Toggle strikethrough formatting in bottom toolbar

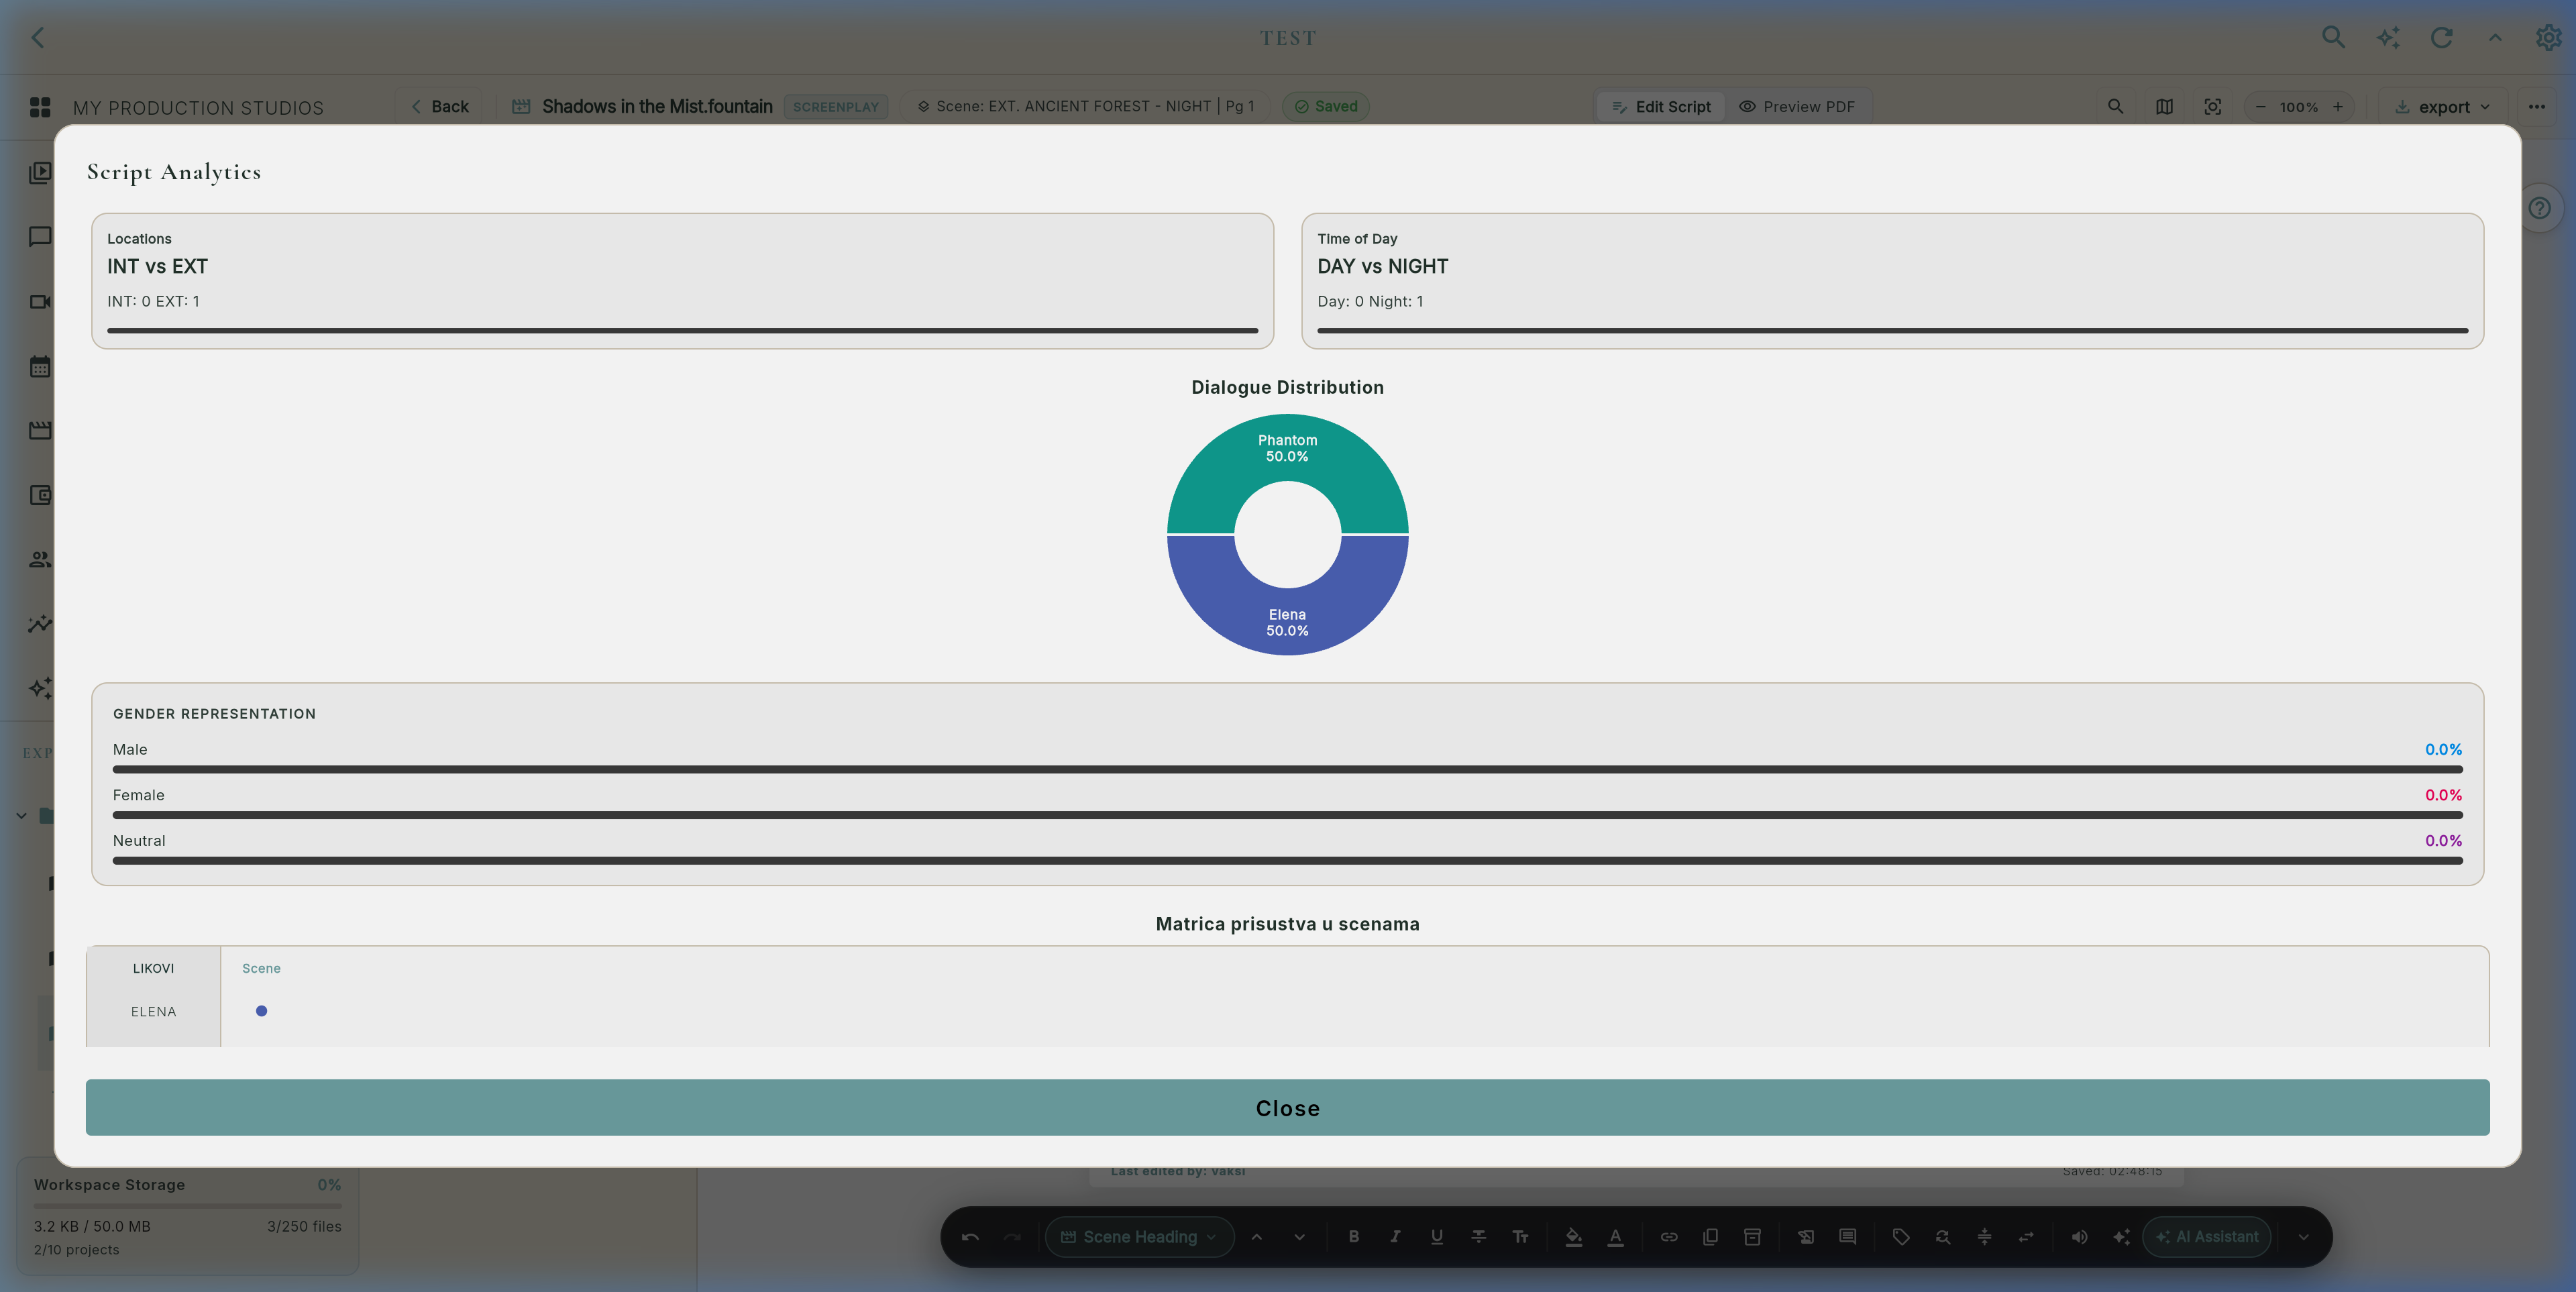point(1479,1237)
